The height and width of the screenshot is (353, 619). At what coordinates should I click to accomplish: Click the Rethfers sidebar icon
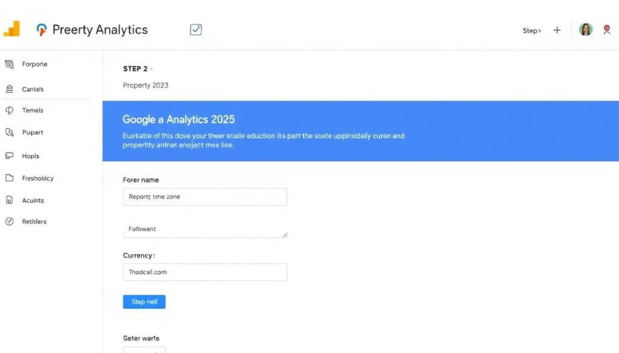[x=9, y=221]
